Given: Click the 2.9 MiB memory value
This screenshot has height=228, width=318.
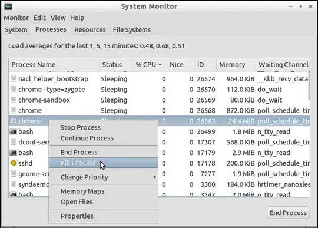Looking at the screenshot, I should 243,153.
